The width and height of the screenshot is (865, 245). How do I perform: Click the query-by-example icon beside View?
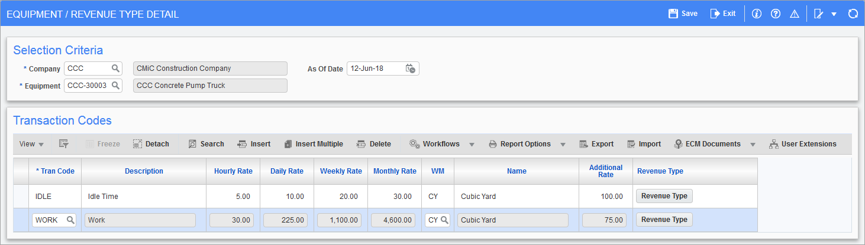click(64, 144)
